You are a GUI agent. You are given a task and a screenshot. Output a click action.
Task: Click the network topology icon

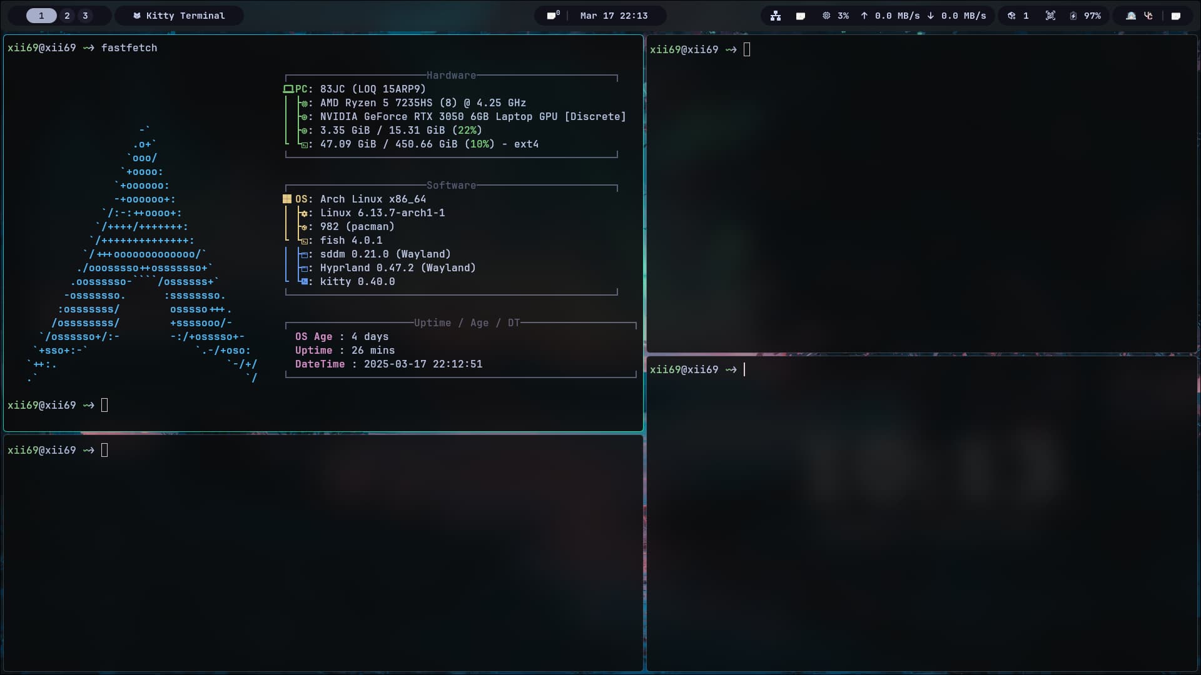click(x=776, y=16)
